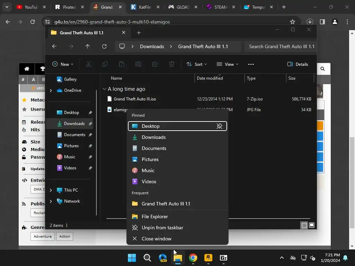
Task: Switch to the KatFile Chrome tab
Action: pos(145,7)
